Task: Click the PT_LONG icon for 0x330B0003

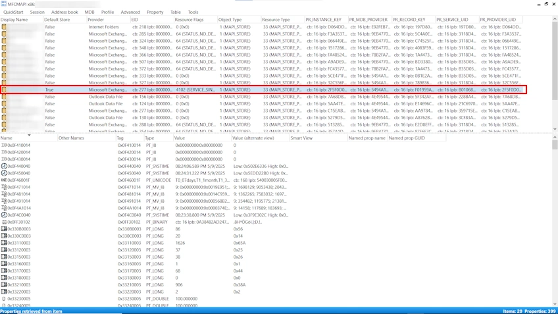Action: [4, 229]
